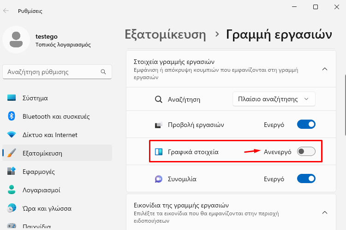Click the Λογαριασμοί person icon

(12, 190)
